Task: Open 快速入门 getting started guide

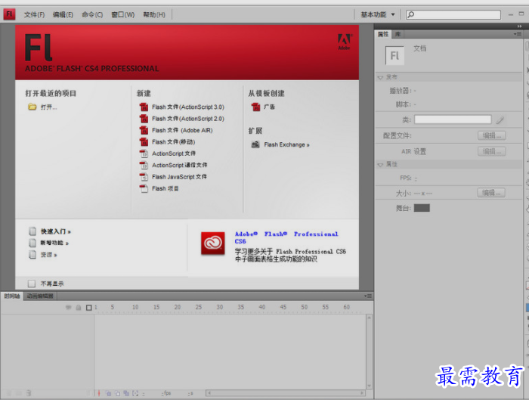Action: 56,231
